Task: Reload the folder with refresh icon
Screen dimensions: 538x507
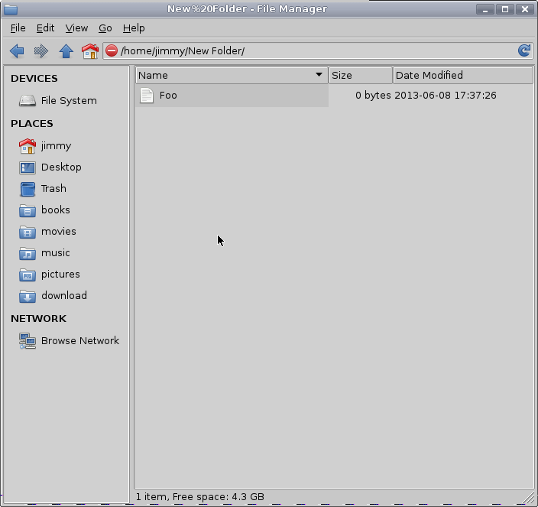Action: click(x=524, y=51)
